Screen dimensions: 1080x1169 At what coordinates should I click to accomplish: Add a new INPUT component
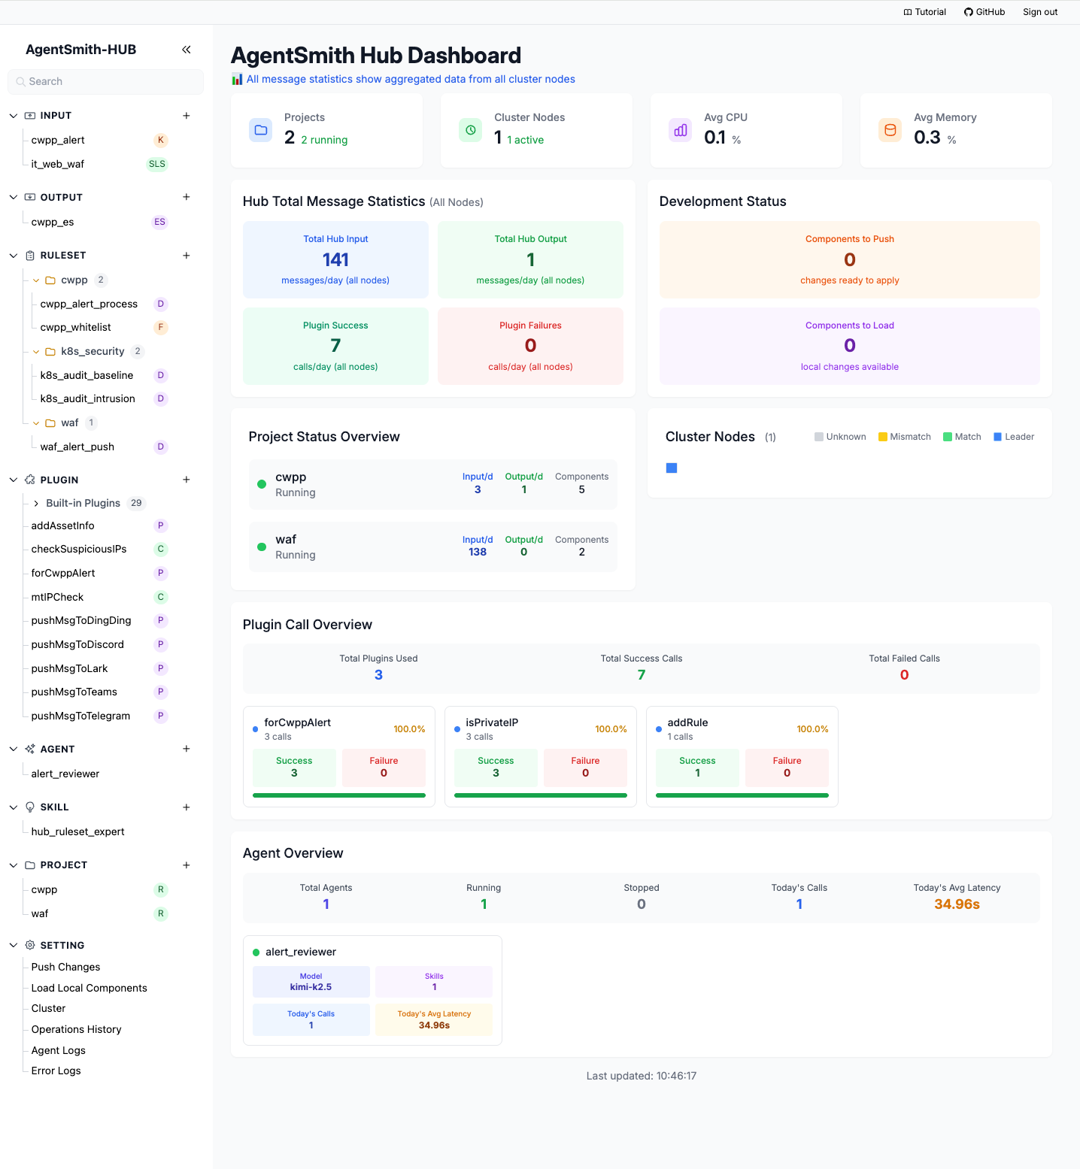point(187,116)
